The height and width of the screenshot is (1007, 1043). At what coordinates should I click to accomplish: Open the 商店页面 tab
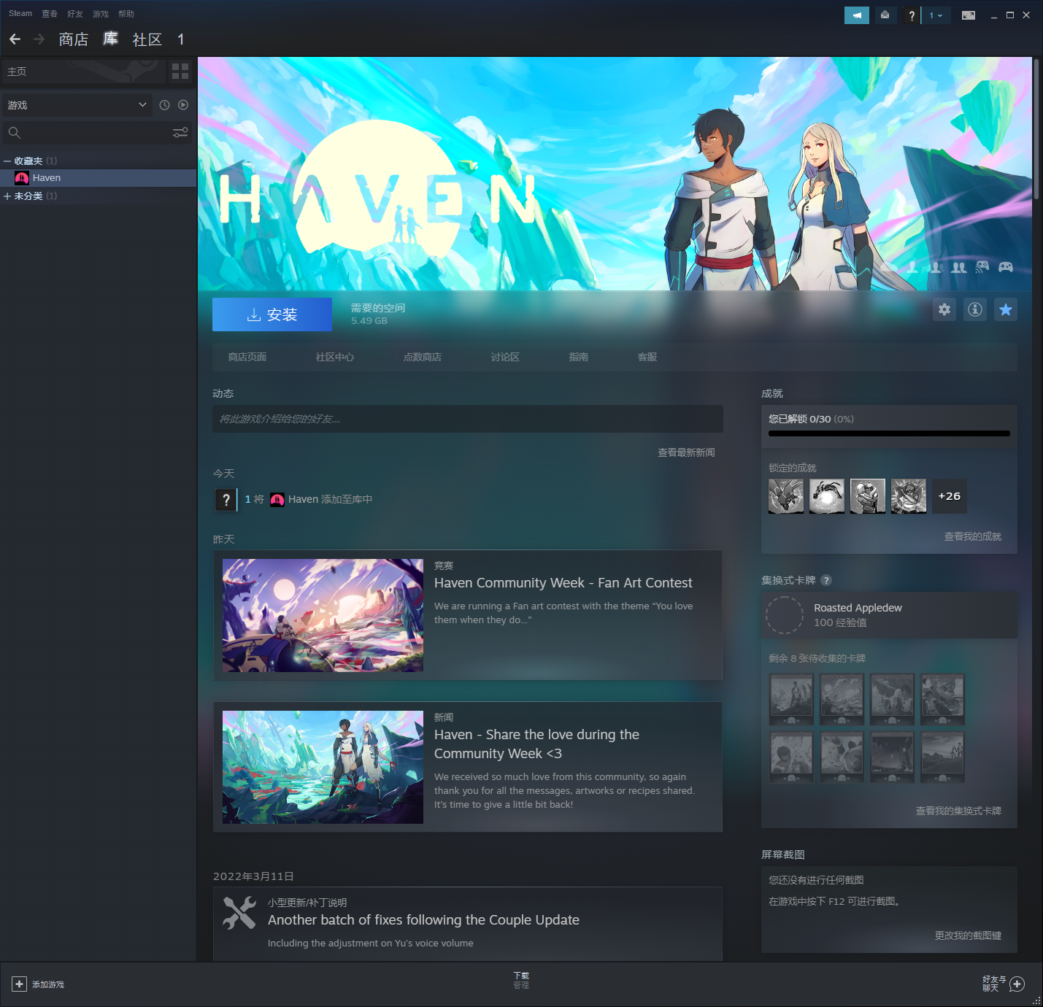[247, 357]
